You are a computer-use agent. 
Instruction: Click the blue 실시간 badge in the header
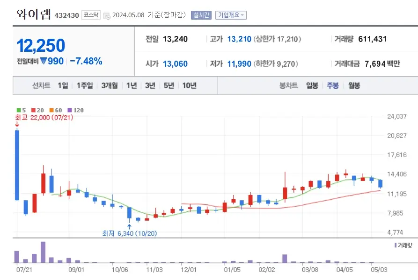[x=201, y=14]
